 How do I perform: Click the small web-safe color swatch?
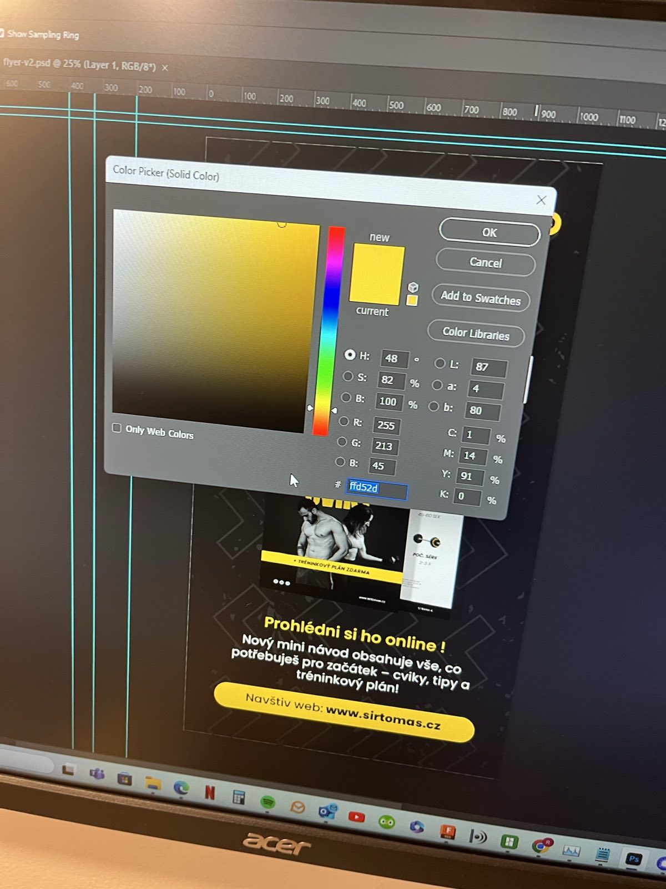[x=412, y=301]
